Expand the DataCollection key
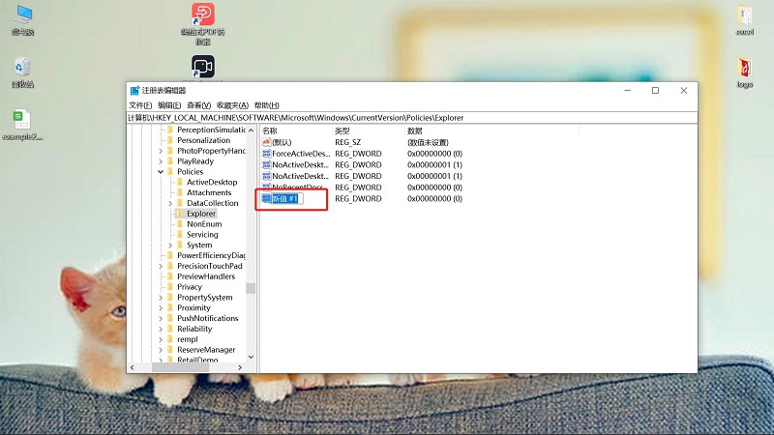 click(170, 203)
